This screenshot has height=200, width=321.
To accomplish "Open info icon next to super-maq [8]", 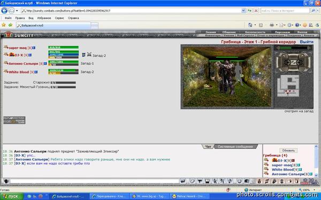I will coord(34,48).
